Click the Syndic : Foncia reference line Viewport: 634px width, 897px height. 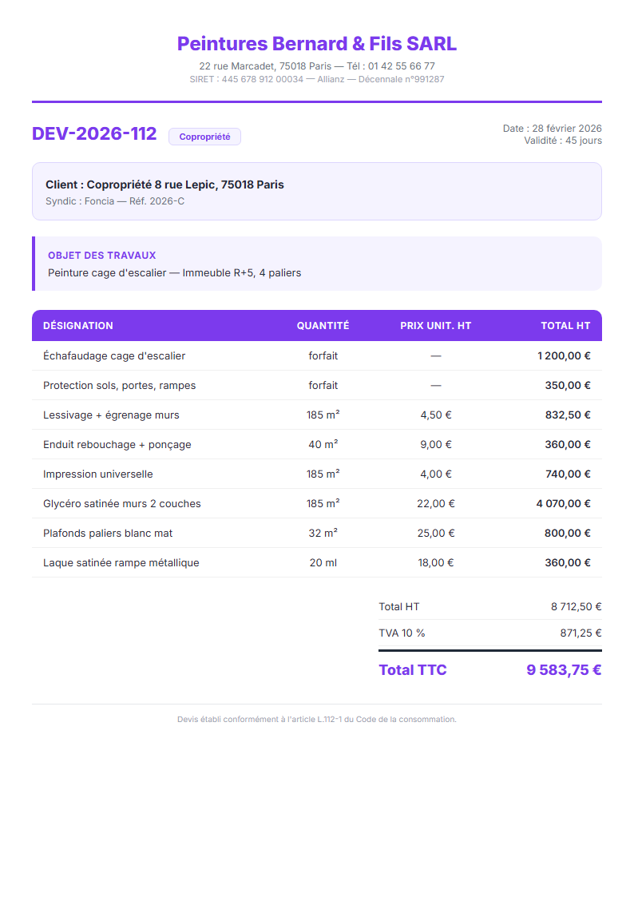pyautogui.click(x=115, y=201)
